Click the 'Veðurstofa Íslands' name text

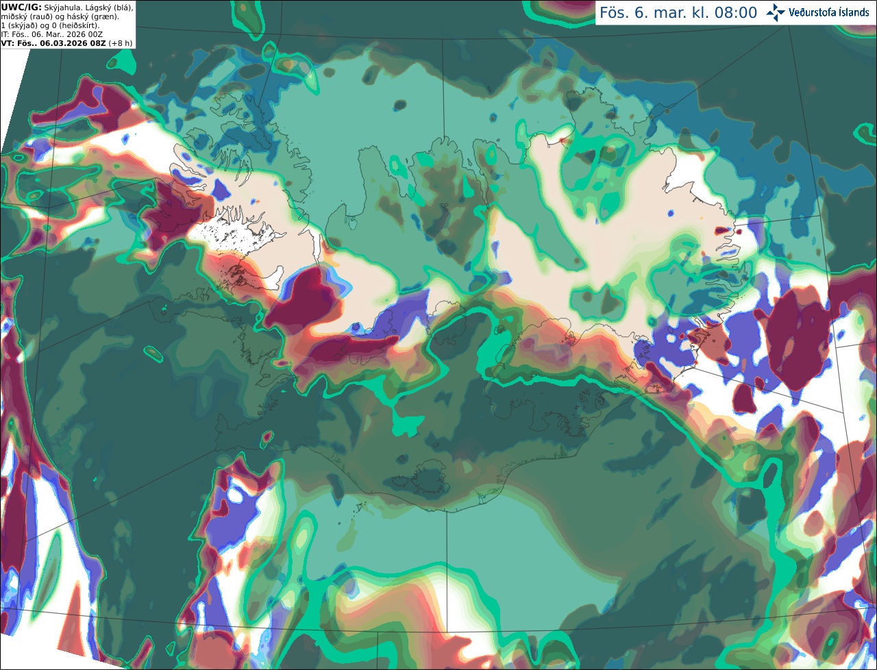(x=828, y=13)
